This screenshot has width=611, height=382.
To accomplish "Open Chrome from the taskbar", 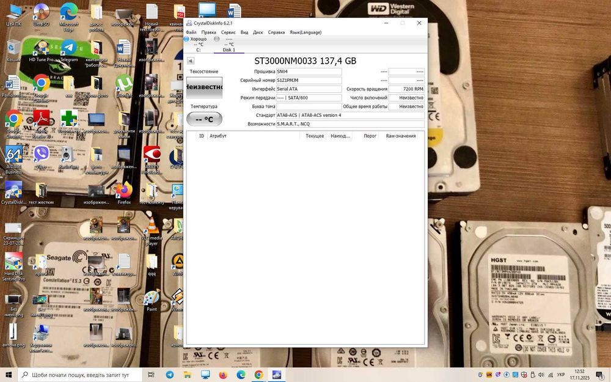I will 258,375.
